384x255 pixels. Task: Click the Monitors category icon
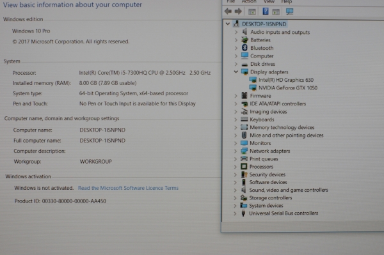coord(244,143)
